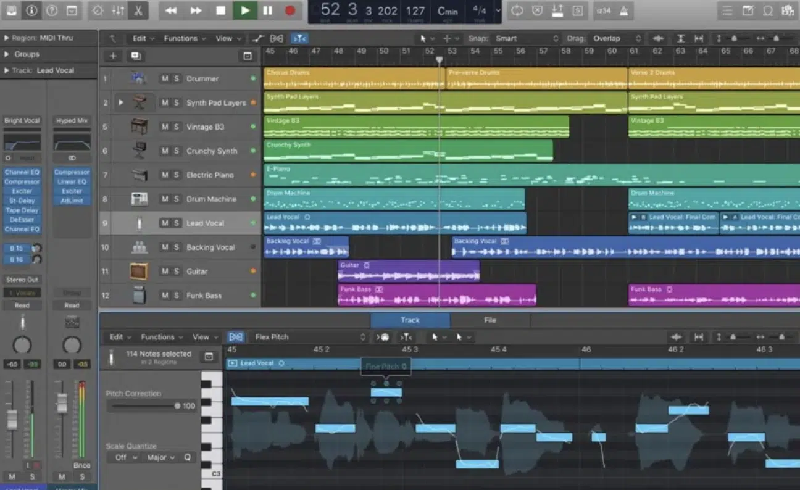Open the DeEsser plug-in slot
This screenshot has width=800, height=490.
(22, 220)
